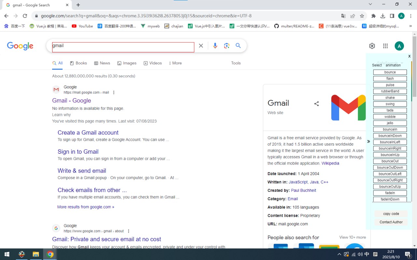Open Paul Buchheit link
The width and height of the screenshot is (417, 260).
click(303, 190)
